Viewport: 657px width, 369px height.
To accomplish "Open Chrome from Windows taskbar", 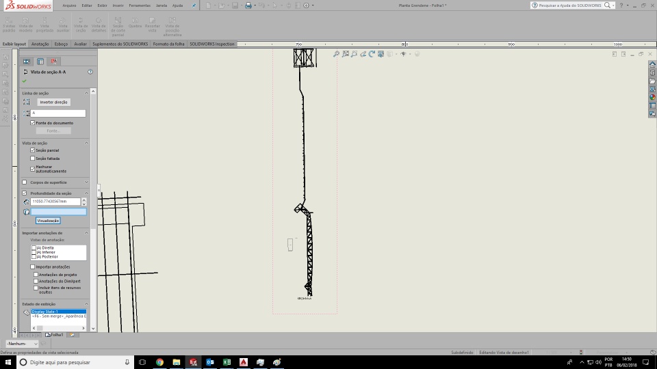I will point(159,362).
